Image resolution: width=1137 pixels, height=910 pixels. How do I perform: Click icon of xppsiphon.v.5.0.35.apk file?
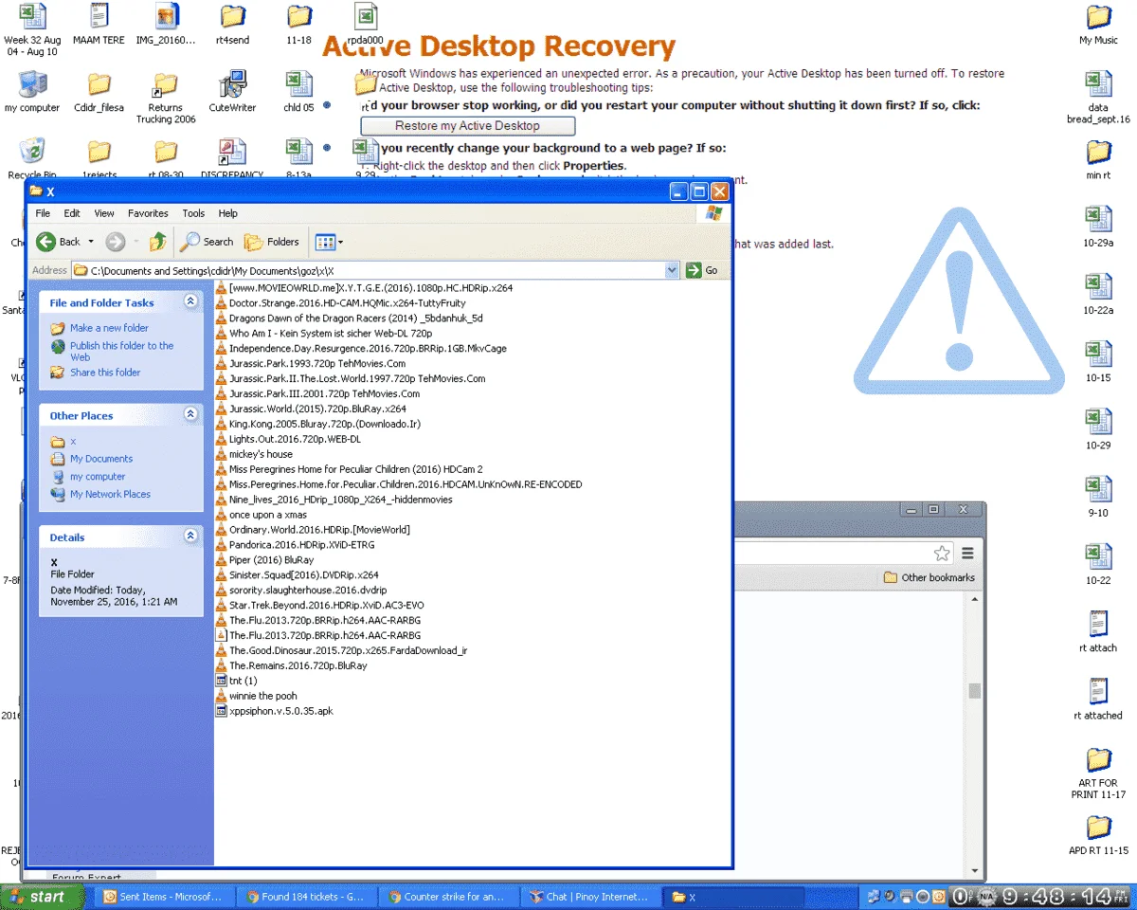click(x=222, y=711)
